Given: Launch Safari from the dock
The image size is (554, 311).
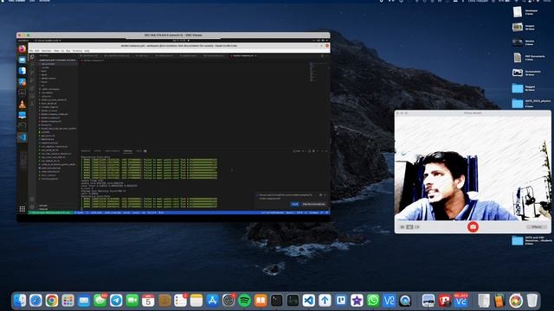Looking at the screenshot, I should [35, 301].
